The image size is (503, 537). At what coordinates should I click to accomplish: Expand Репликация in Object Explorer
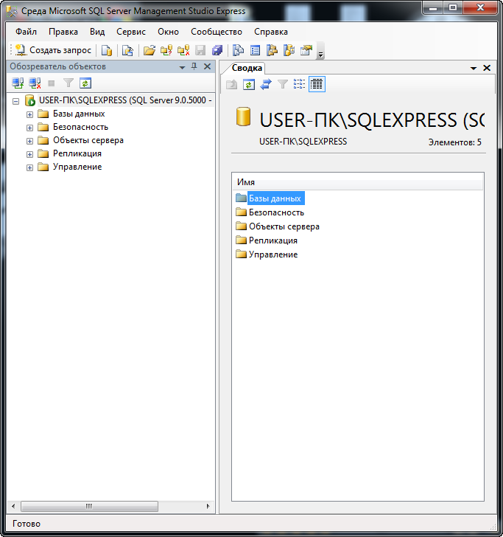pyautogui.click(x=29, y=154)
